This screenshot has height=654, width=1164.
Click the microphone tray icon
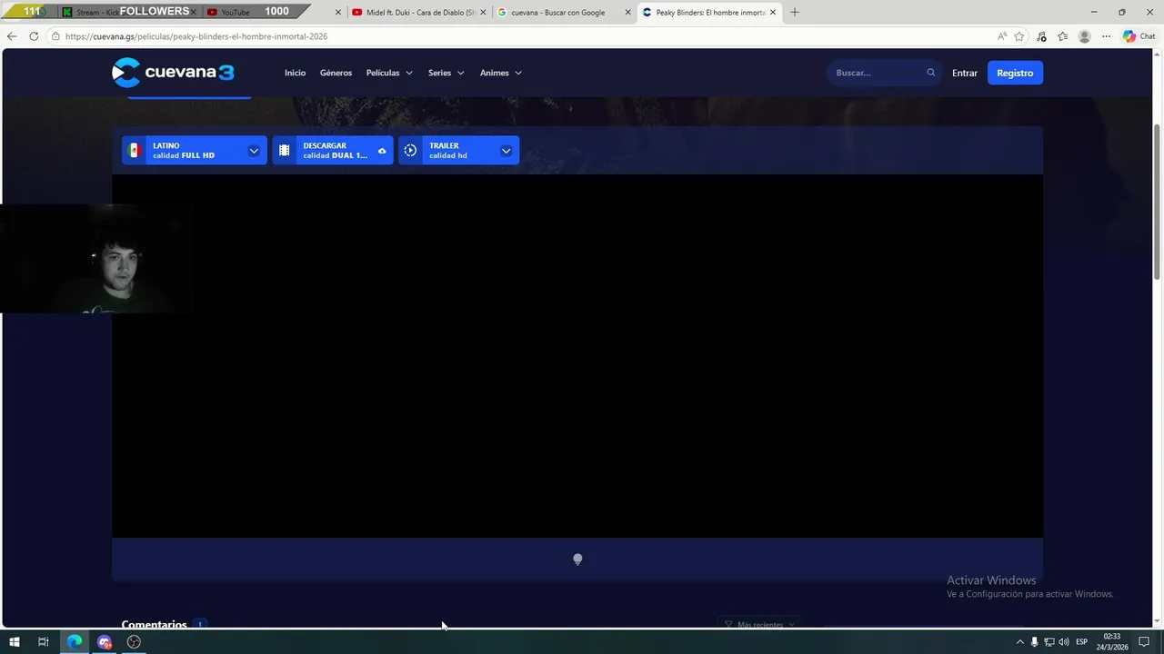[x=1034, y=642]
